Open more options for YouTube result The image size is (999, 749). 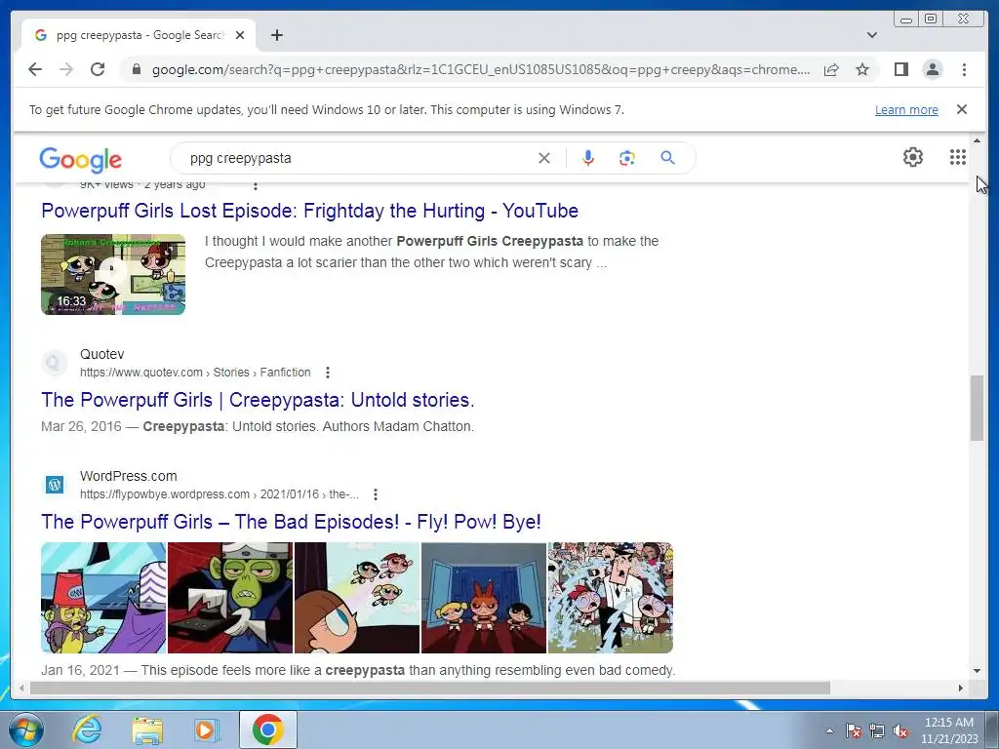coord(256,185)
